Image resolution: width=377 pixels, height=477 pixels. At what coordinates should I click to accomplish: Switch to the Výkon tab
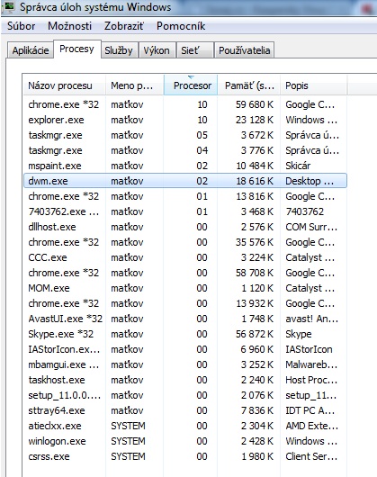click(x=157, y=50)
